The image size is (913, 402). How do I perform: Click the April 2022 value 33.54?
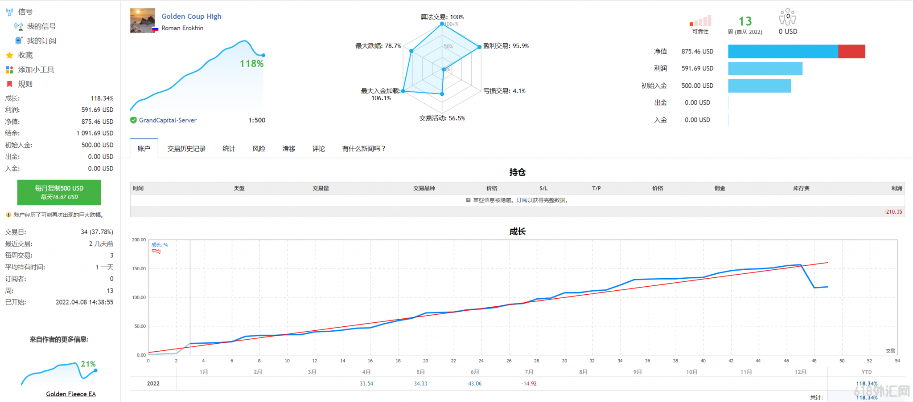point(366,384)
